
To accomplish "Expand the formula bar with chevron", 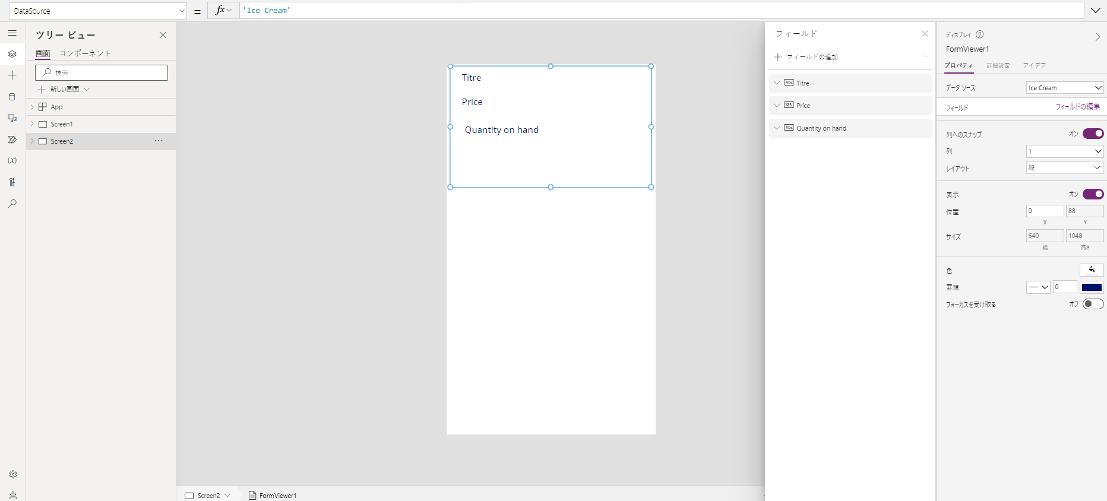I will (x=1095, y=10).
